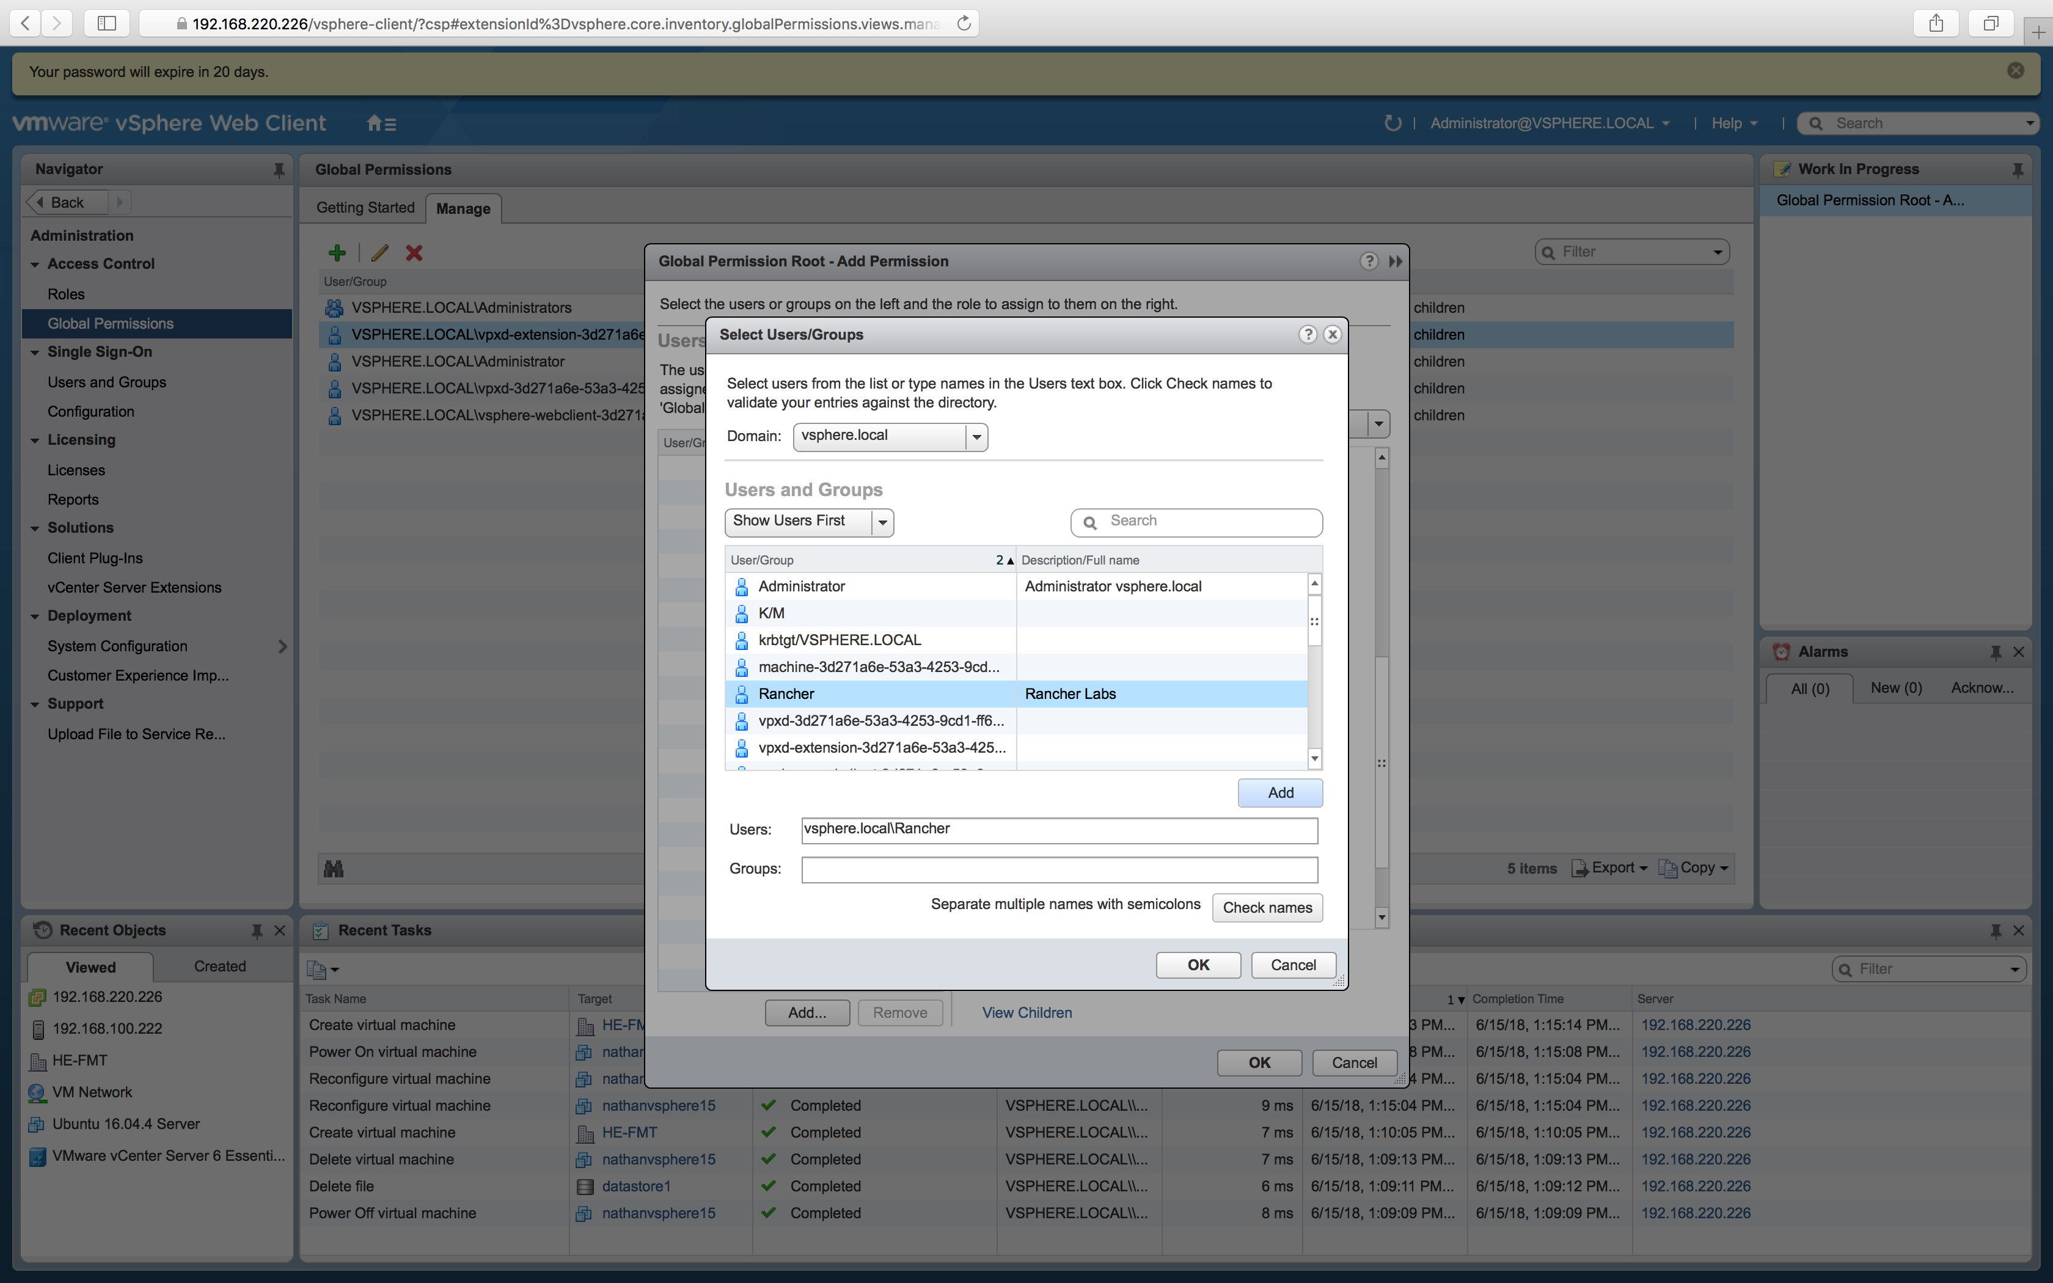Select the Created tab in Recent Objects
The width and height of the screenshot is (2053, 1283).
(220, 967)
